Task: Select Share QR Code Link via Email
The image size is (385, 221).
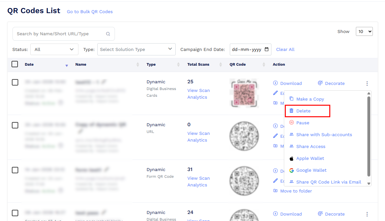Action: point(329,182)
